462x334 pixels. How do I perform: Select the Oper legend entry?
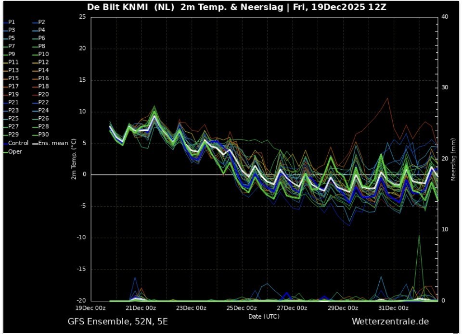tap(13, 151)
